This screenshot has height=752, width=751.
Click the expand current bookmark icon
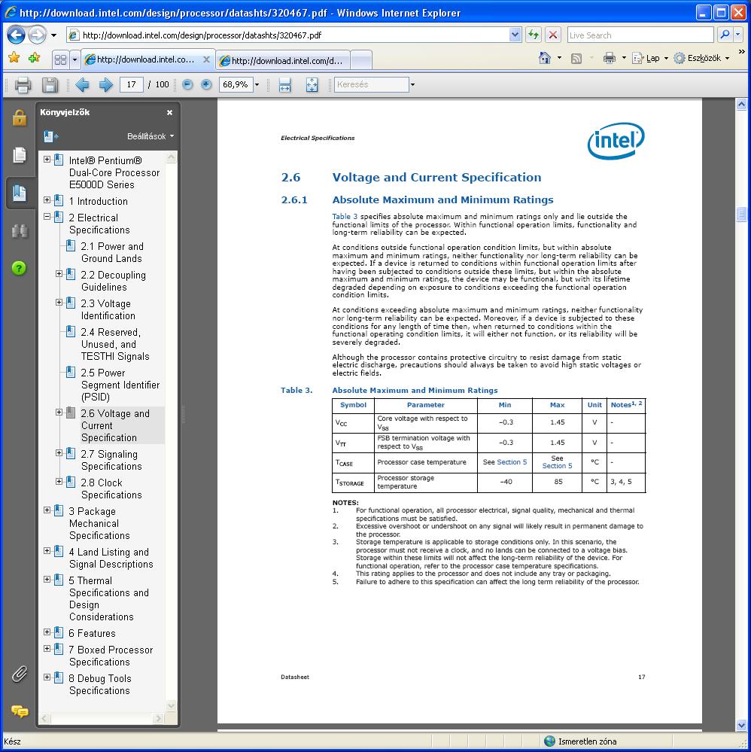(50, 137)
